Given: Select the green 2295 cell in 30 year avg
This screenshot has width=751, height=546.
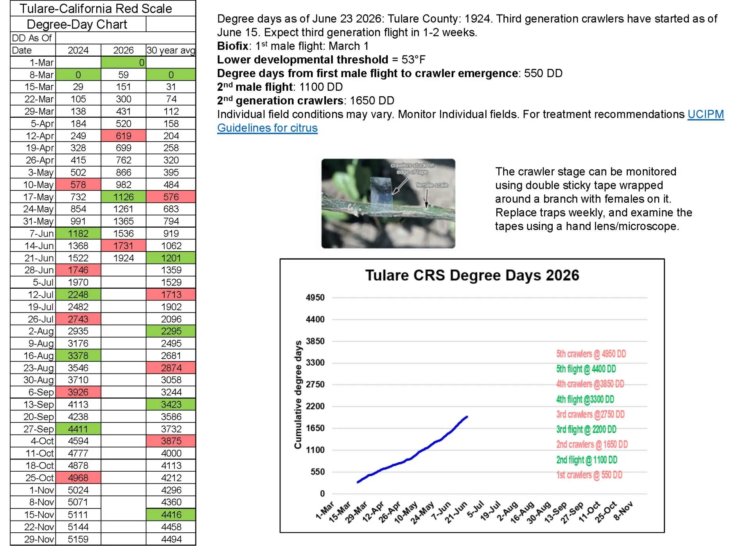Looking at the screenshot, I should tap(171, 331).
